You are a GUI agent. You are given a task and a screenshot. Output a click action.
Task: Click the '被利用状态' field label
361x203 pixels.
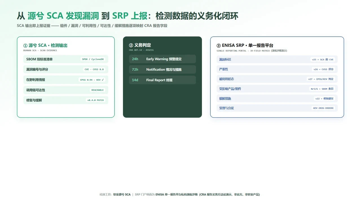tap(226, 79)
